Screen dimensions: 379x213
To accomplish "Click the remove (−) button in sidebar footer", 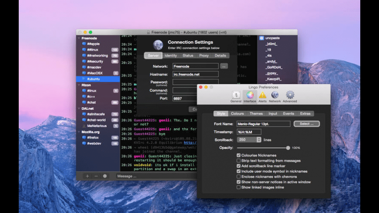I will point(96,176).
